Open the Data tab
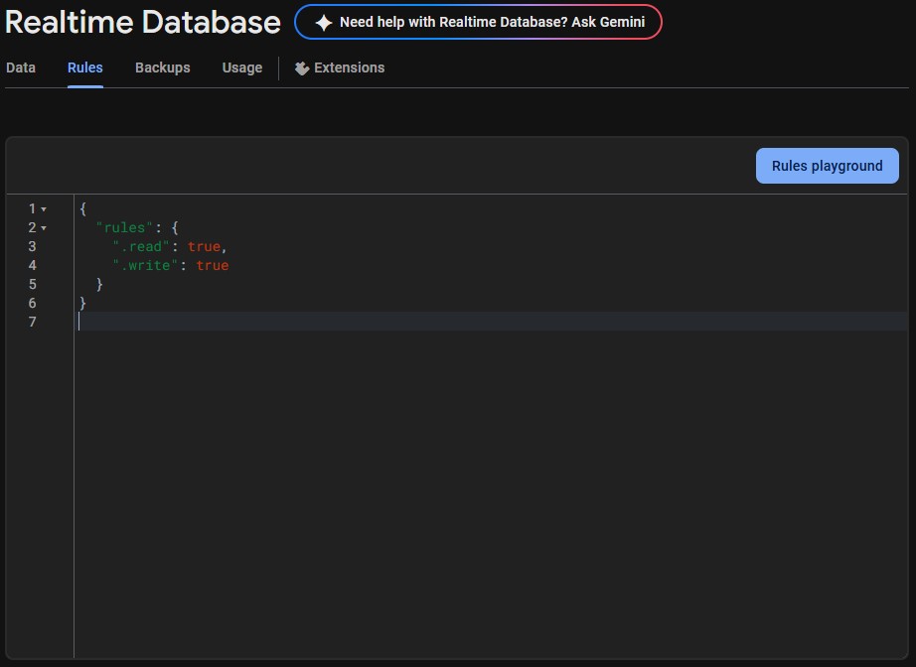This screenshot has width=916, height=667. click(21, 67)
